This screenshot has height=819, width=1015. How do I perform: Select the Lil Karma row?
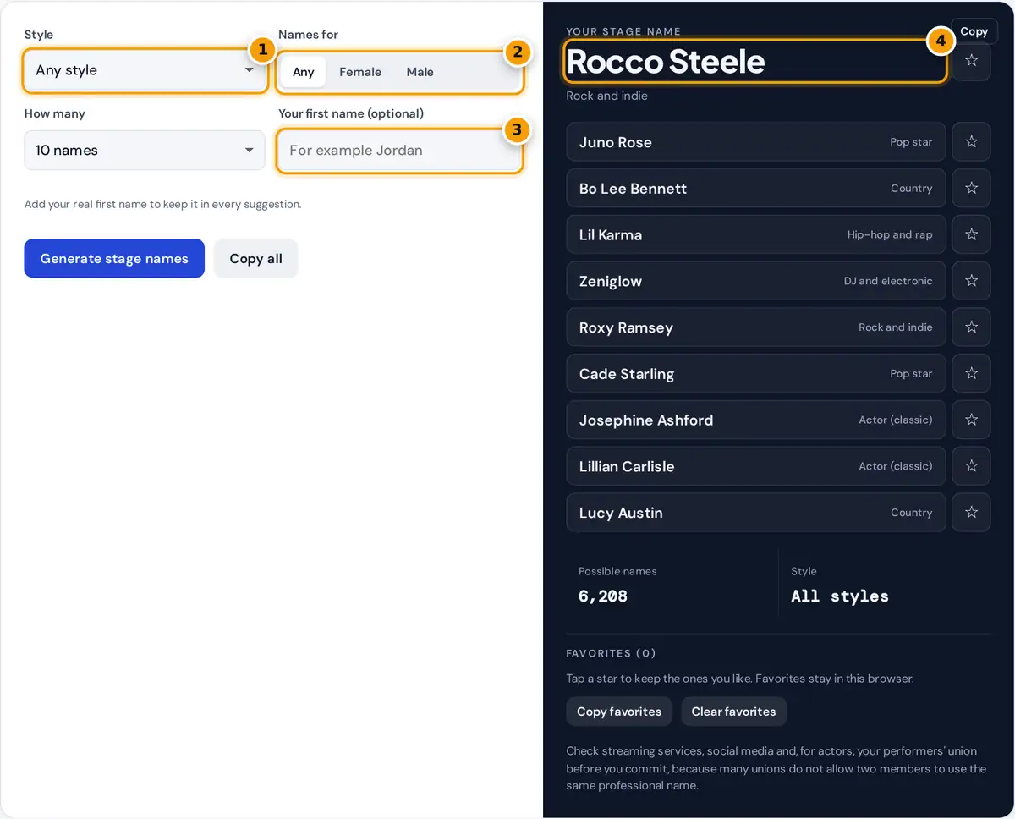pos(755,234)
